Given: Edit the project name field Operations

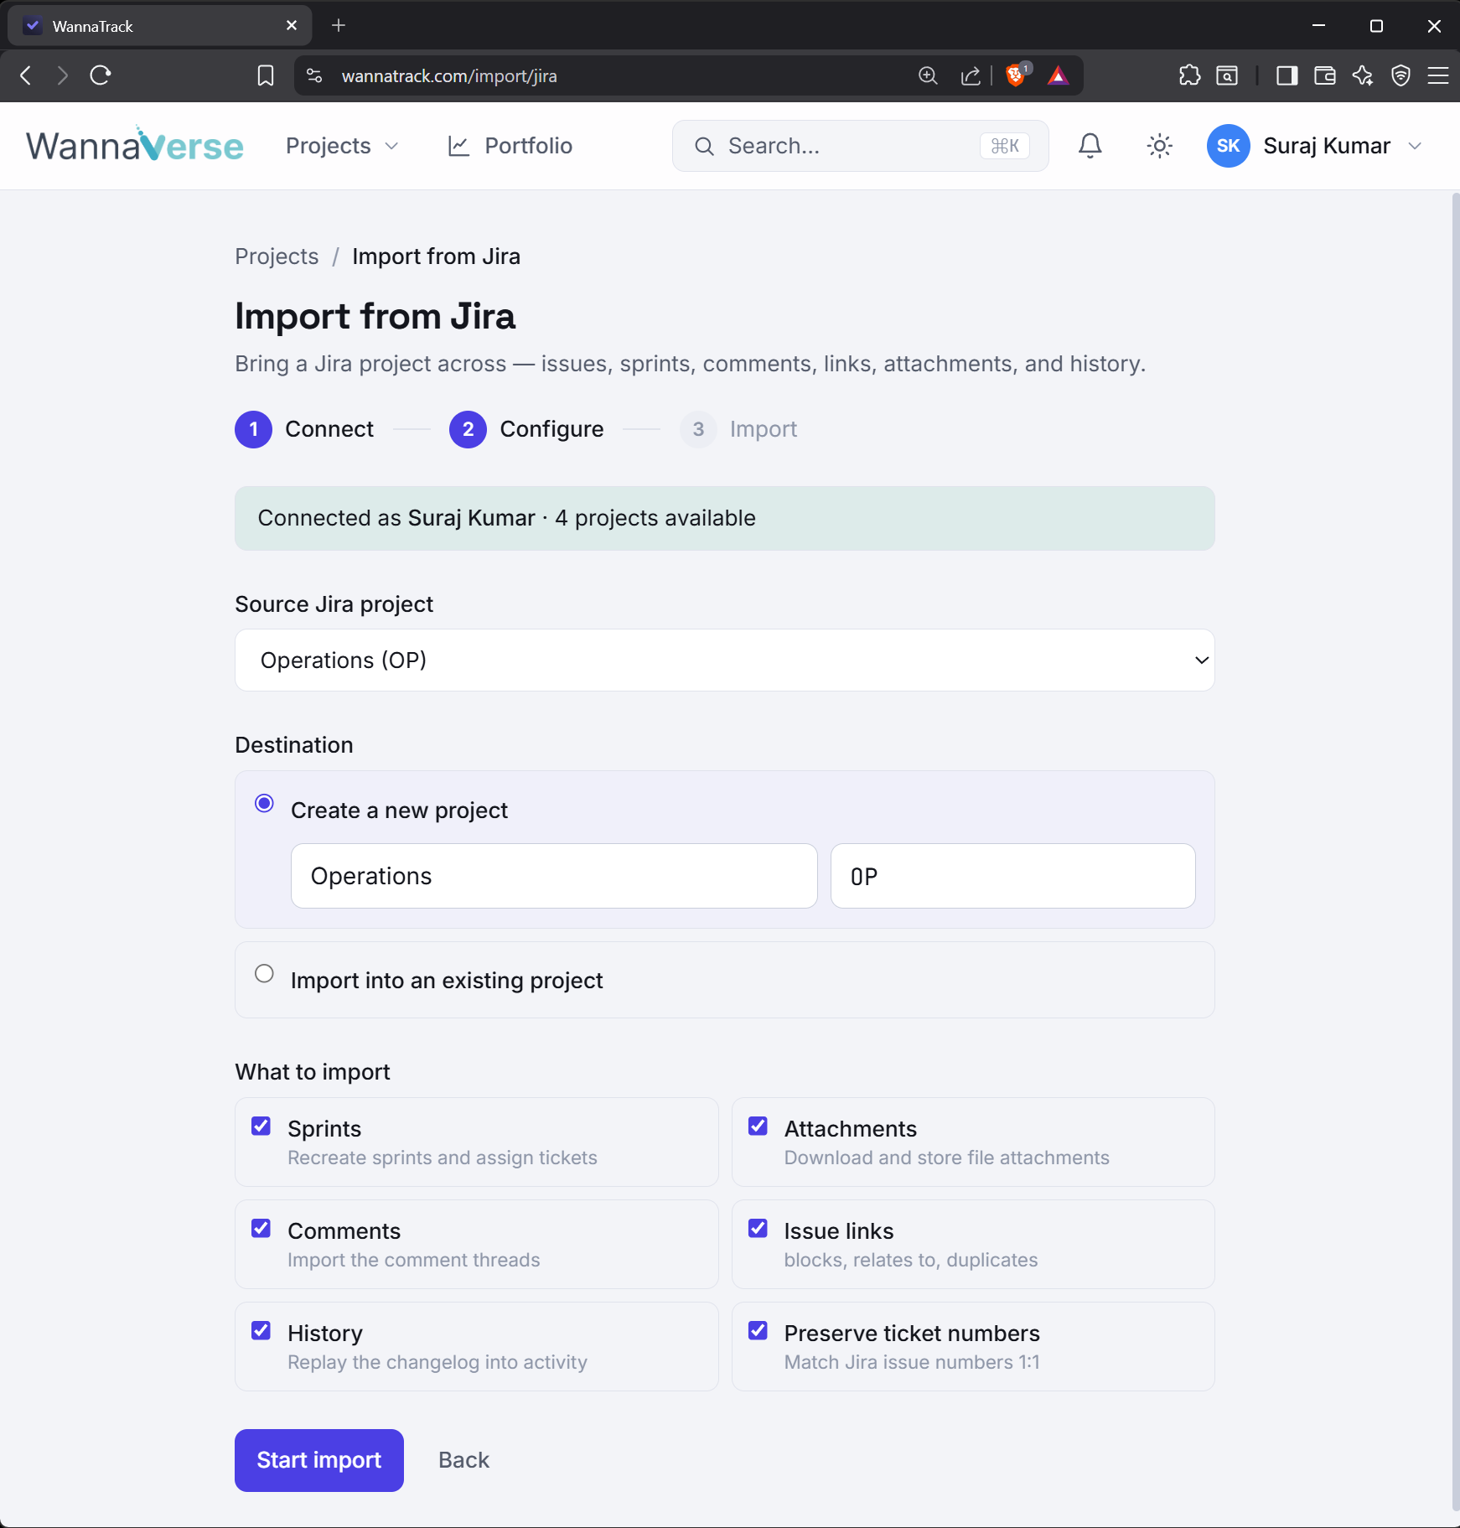Looking at the screenshot, I should [x=554, y=876].
